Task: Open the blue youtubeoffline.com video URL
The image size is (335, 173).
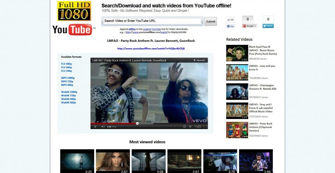Action: point(151,49)
